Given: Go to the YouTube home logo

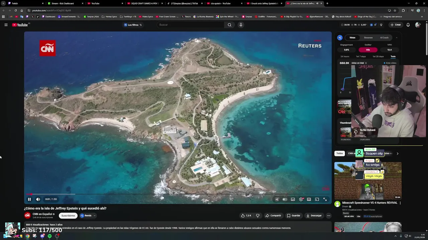Looking at the screenshot, I should (20, 25).
